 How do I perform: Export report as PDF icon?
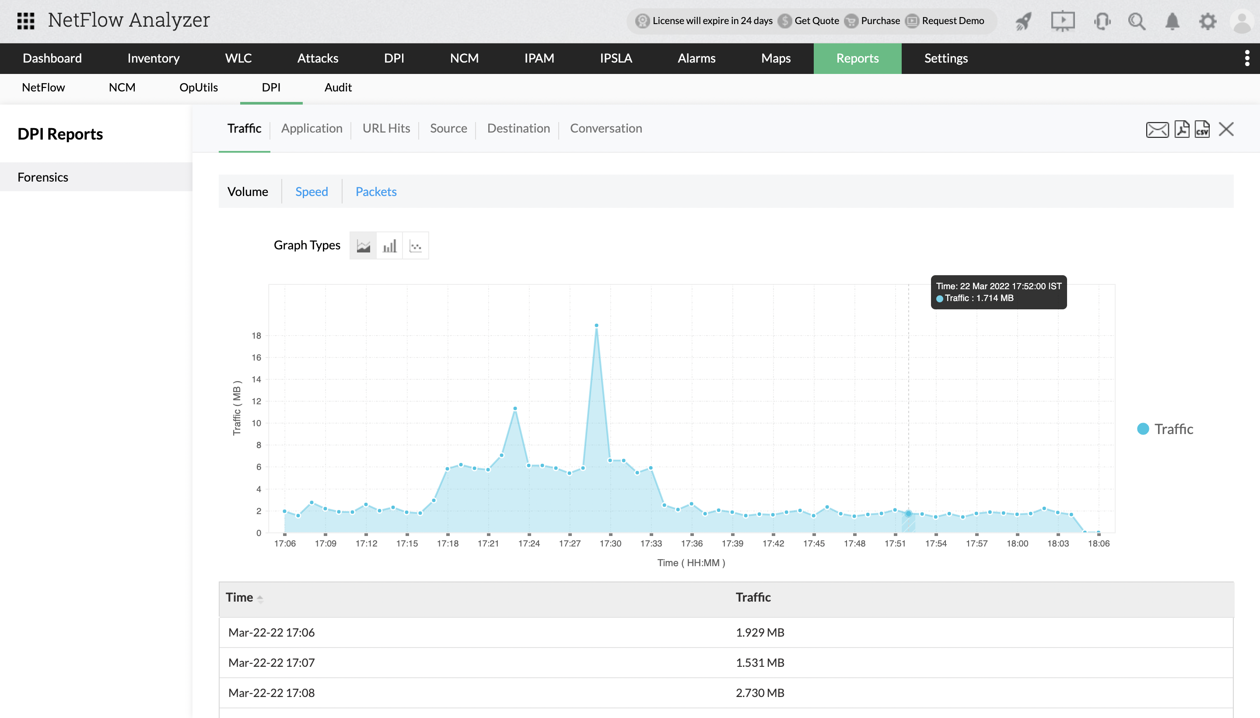1182,129
